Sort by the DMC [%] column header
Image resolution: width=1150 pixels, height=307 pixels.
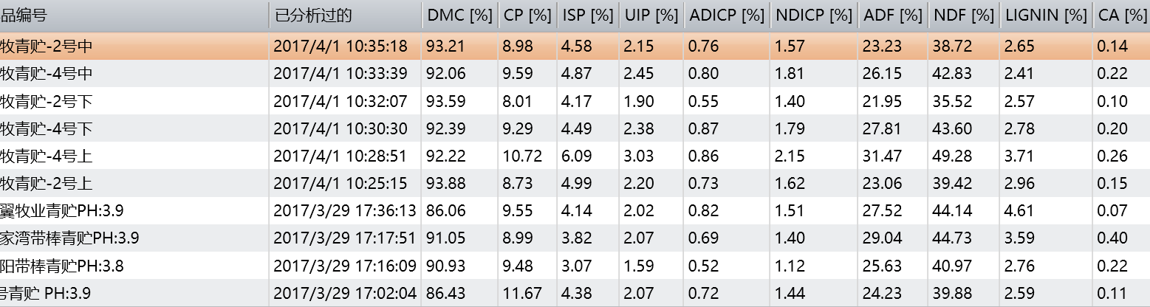point(459,15)
